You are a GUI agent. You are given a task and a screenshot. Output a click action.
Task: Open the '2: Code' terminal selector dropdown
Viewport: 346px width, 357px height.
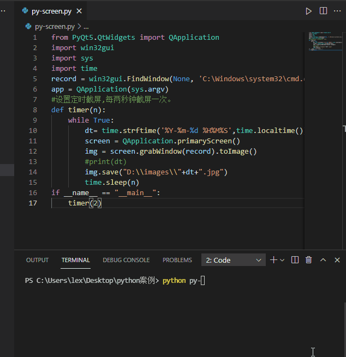pyautogui.click(x=234, y=260)
